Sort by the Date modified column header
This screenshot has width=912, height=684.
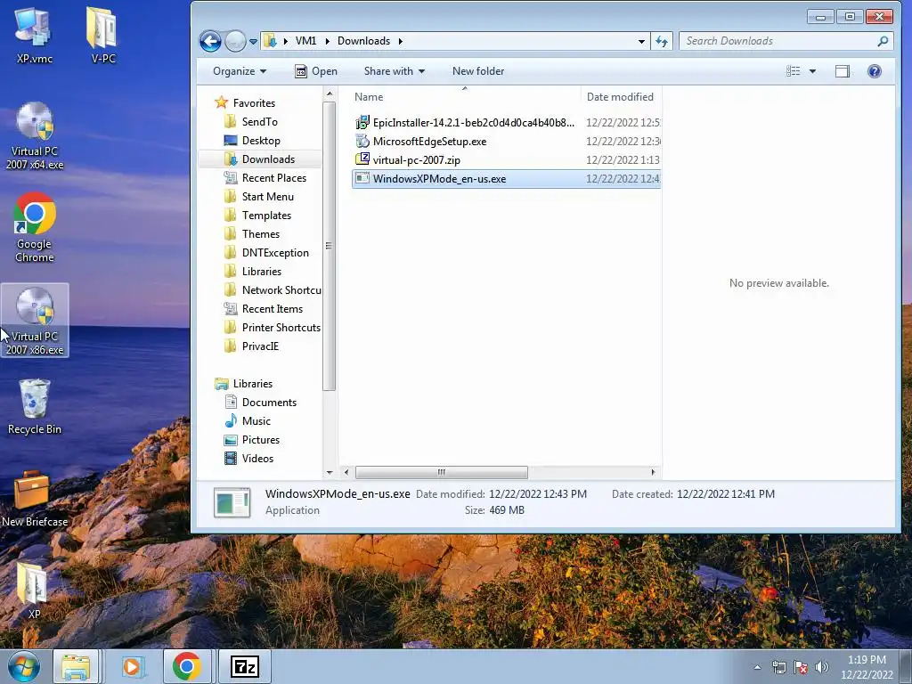point(621,96)
